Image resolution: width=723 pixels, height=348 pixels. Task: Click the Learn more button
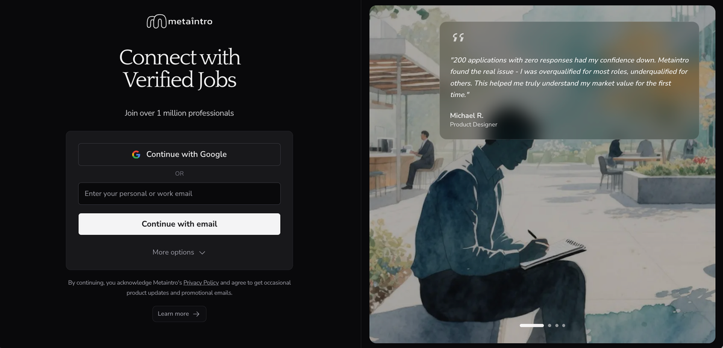pos(180,314)
